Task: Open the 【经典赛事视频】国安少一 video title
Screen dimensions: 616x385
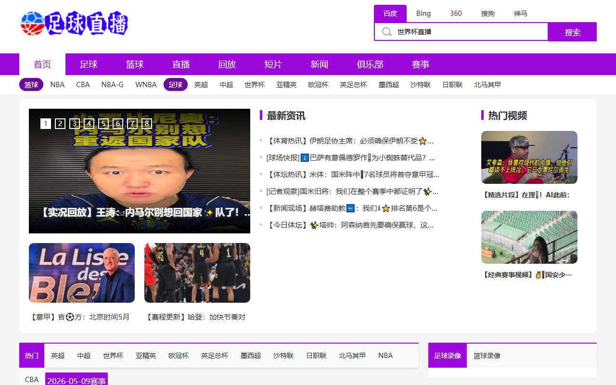Action: (527, 275)
